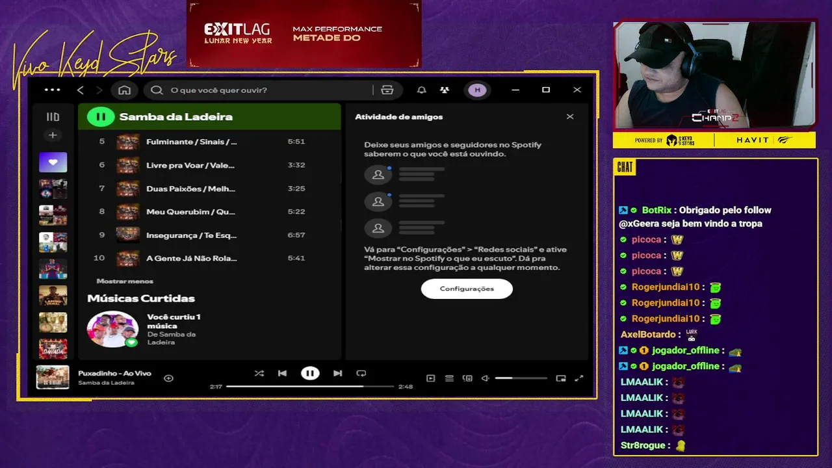Close the 'Atividade de amigos' panel

click(570, 117)
